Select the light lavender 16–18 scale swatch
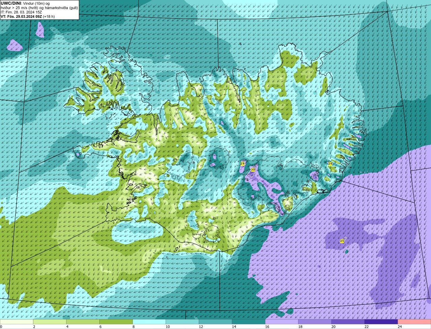This screenshot has height=329, width=431. [282, 322]
